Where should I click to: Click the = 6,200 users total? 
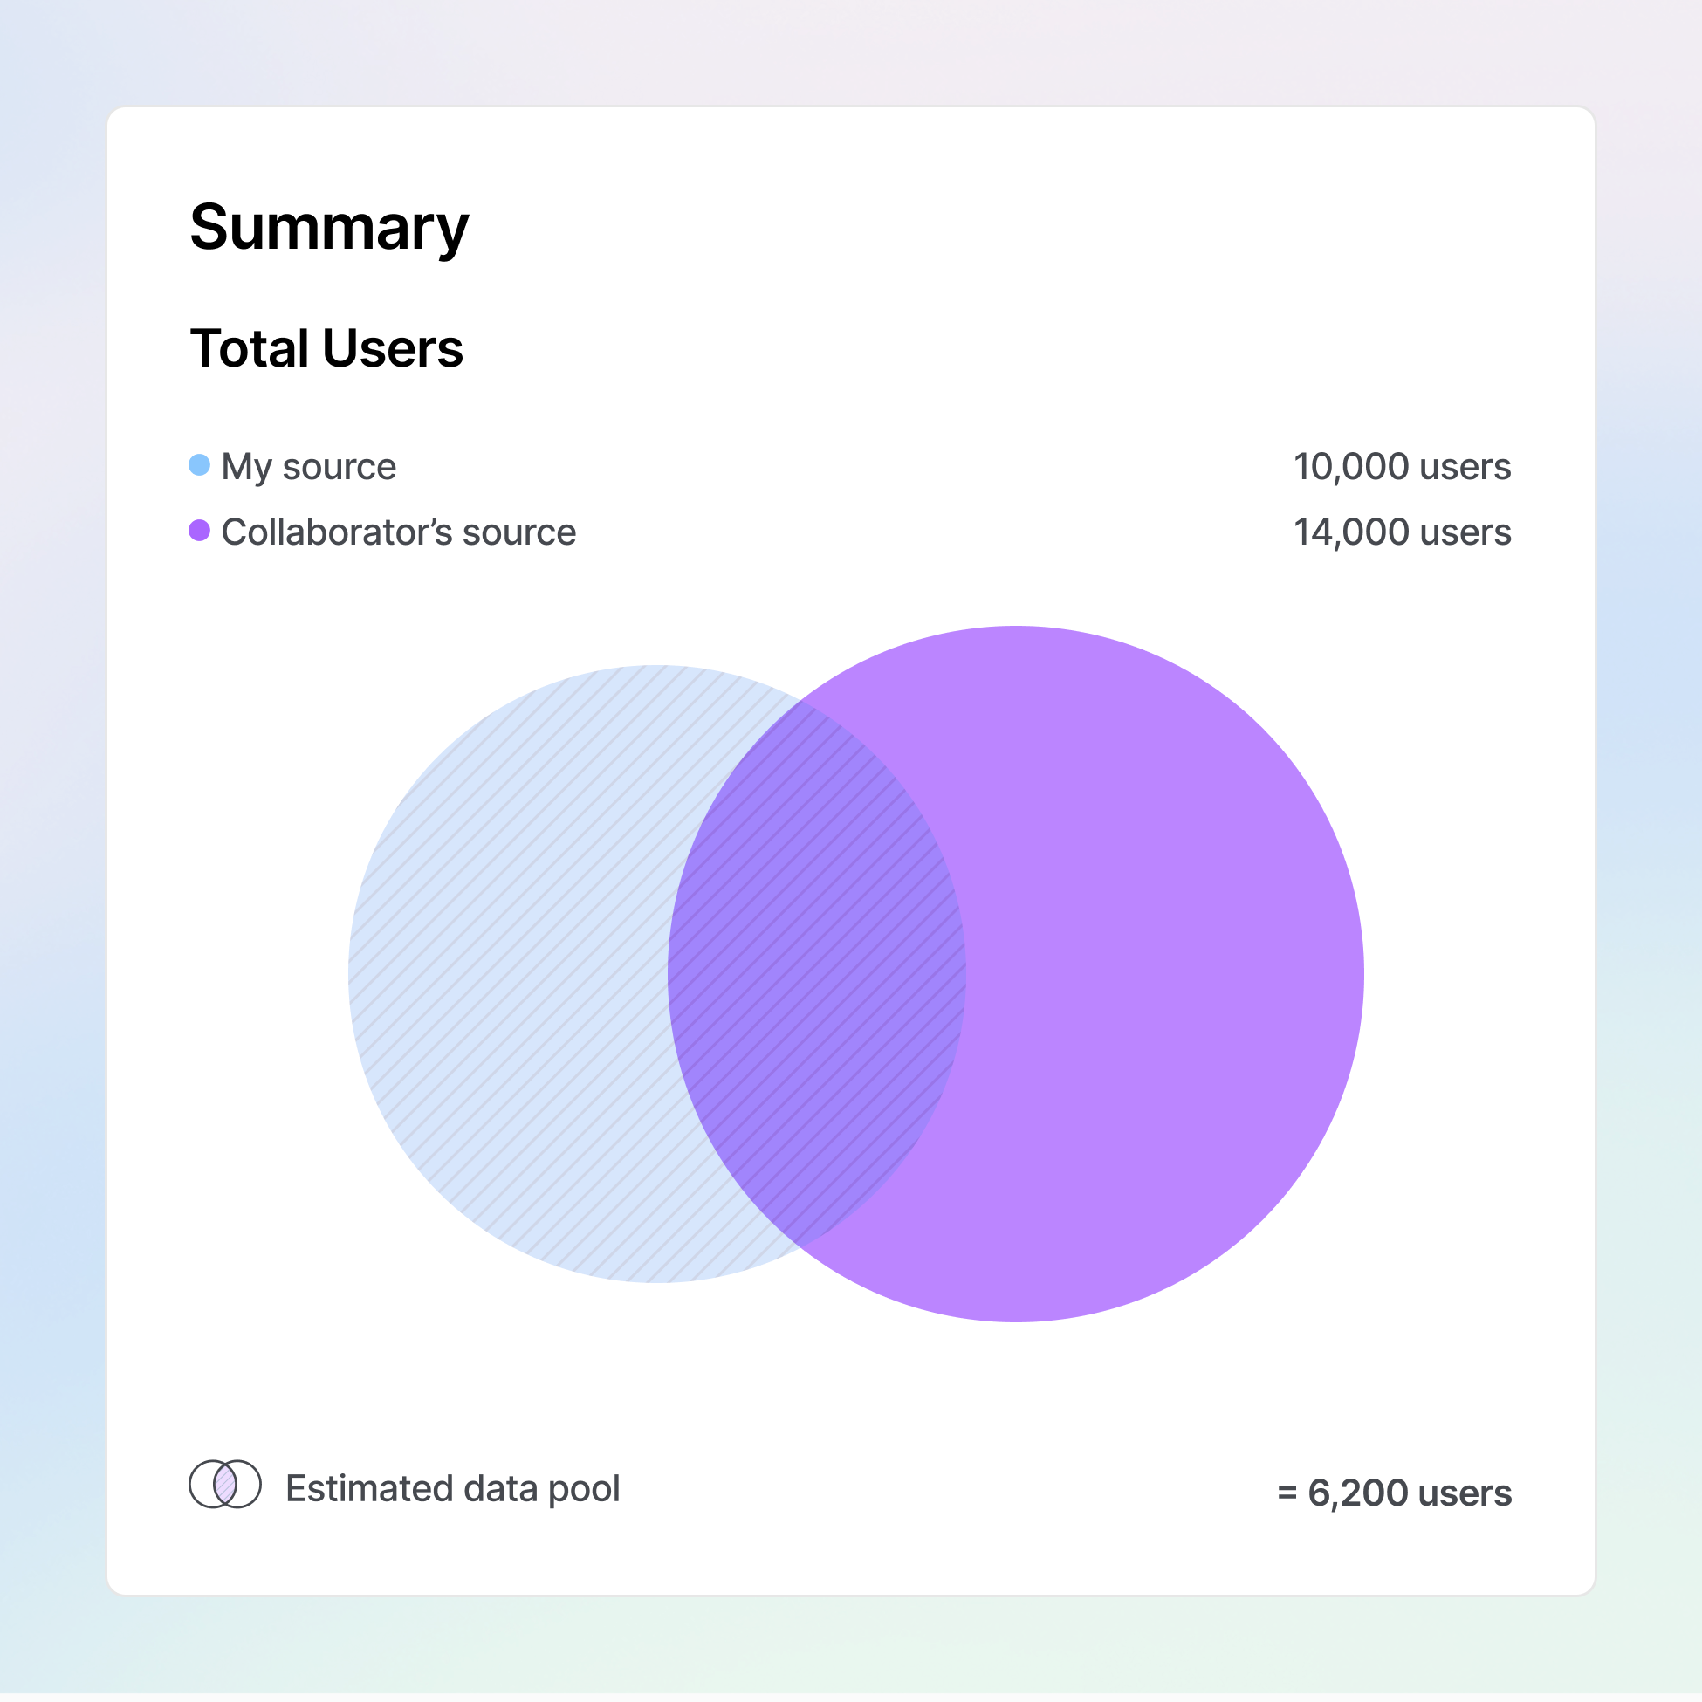1394,1493
